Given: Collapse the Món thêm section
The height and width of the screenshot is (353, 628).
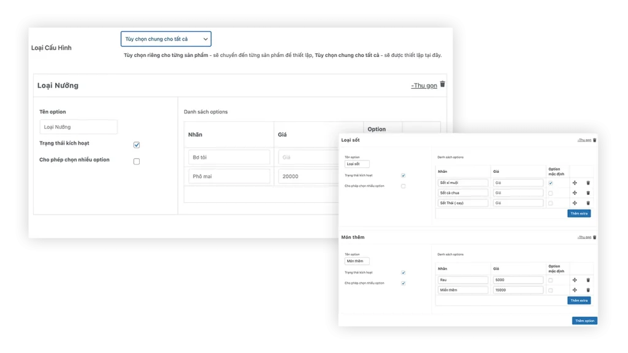Looking at the screenshot, I should pos(584,237).
